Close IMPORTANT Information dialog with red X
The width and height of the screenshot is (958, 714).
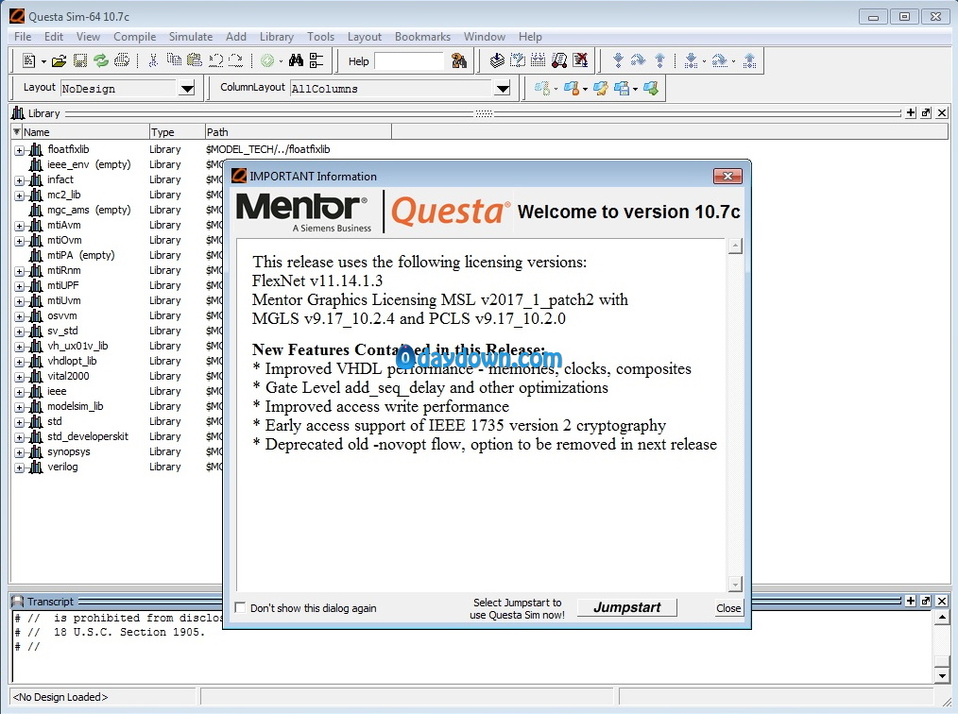727,176
